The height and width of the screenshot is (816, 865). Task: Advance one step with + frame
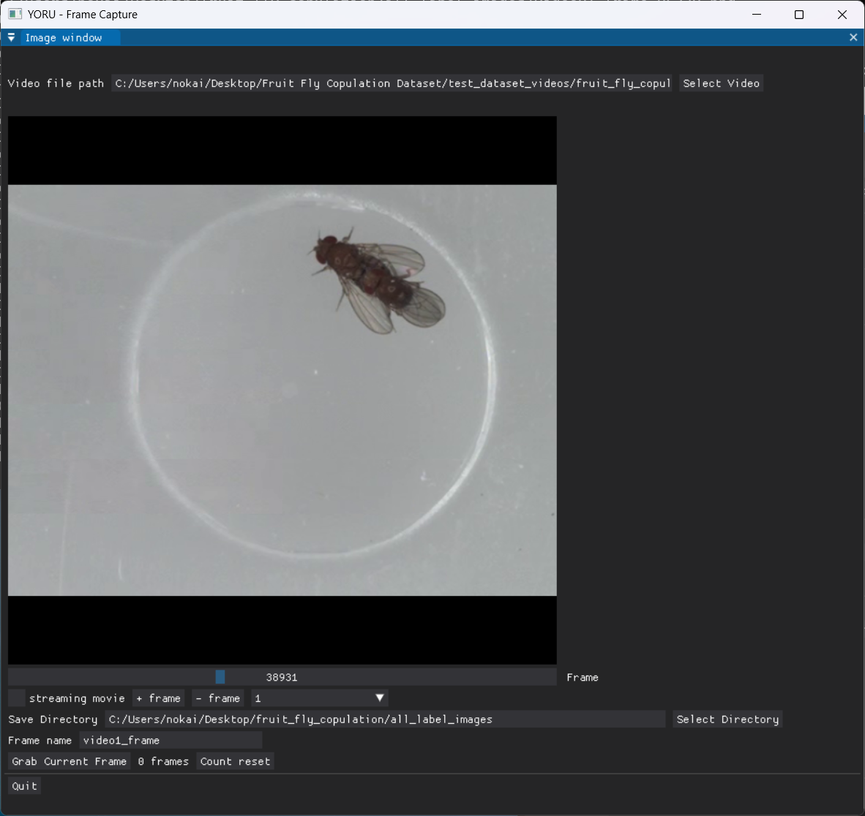[158, 698]
